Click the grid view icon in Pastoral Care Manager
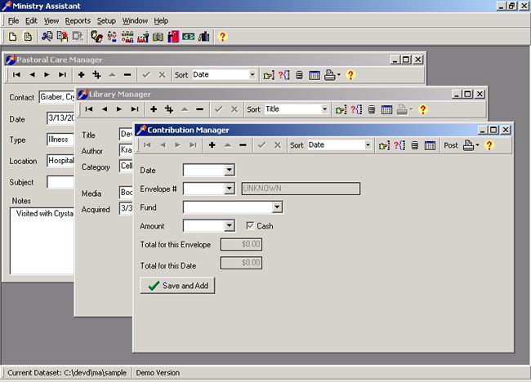 [315, 75]
